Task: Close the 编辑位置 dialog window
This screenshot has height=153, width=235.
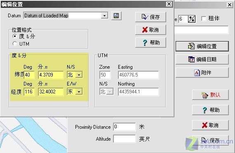Action: [169, 4]
